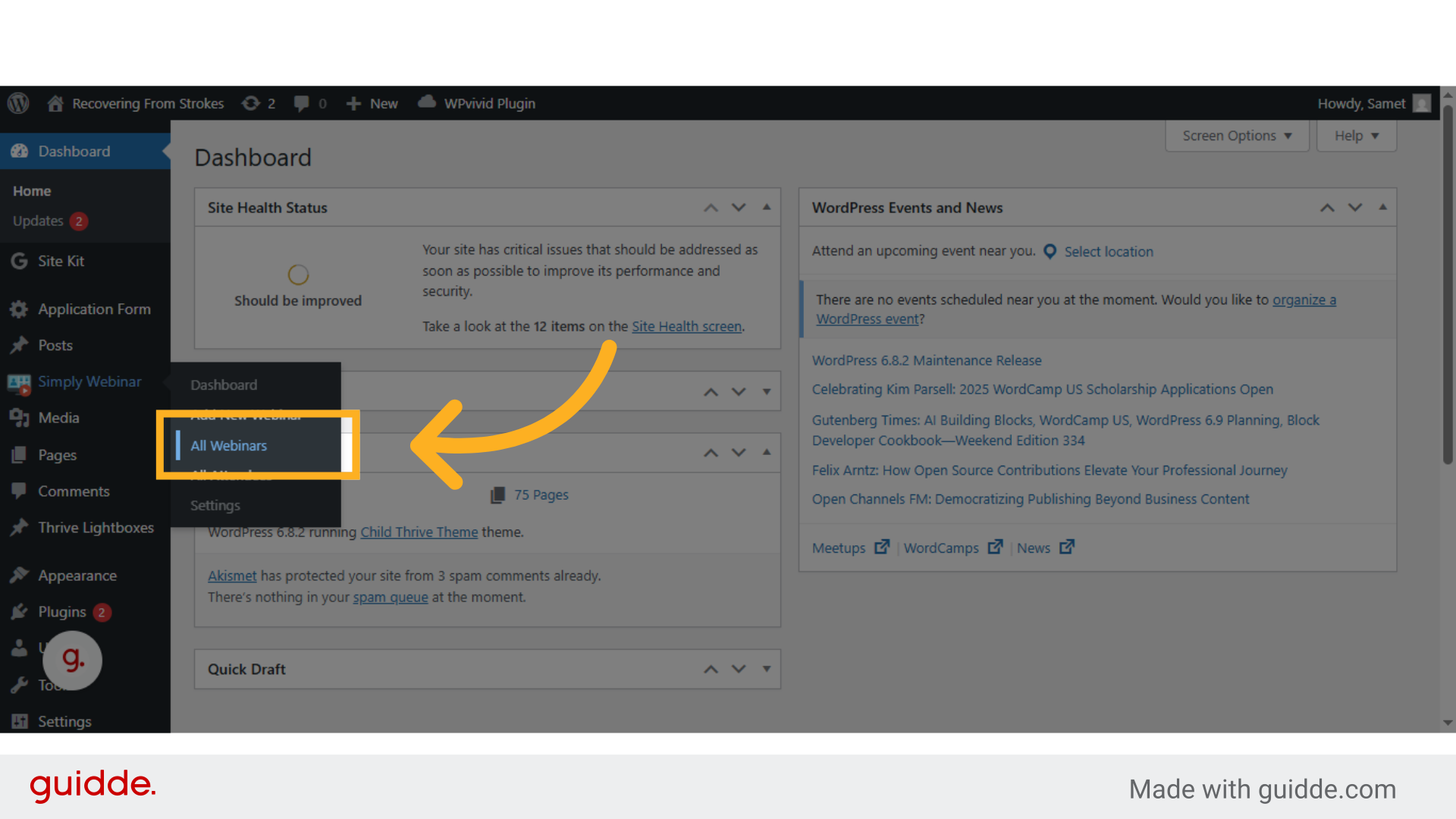The image size is (1456, 819).
Task: Click the guidde g. floating badge
Action: (72, 660)
